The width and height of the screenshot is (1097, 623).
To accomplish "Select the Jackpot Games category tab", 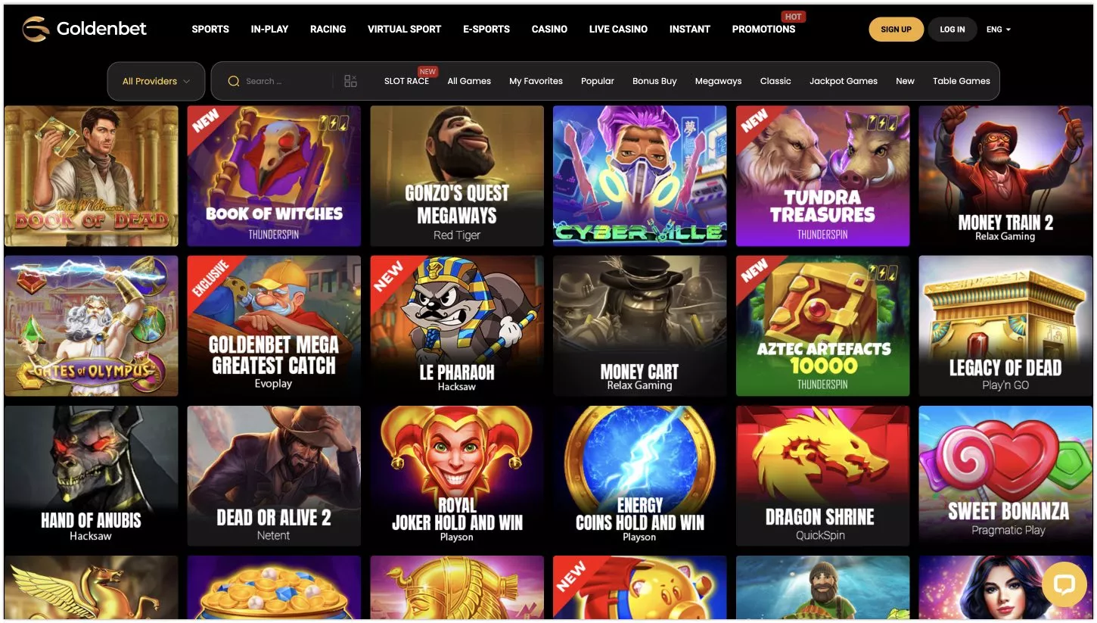I will tap(843, 81).
